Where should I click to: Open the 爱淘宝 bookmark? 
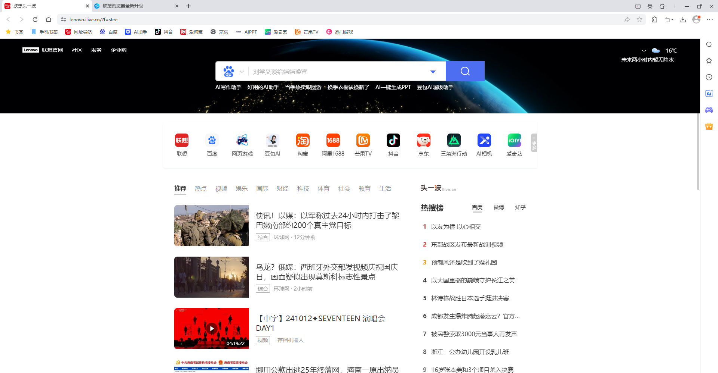191,32
